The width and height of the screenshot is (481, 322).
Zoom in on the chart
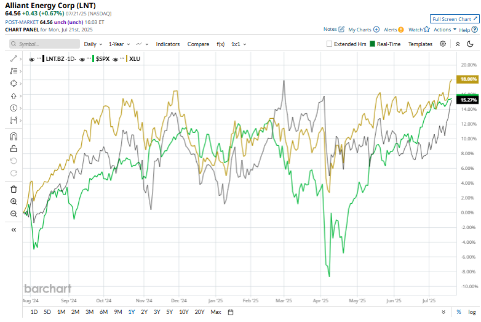tap(14, 201)
